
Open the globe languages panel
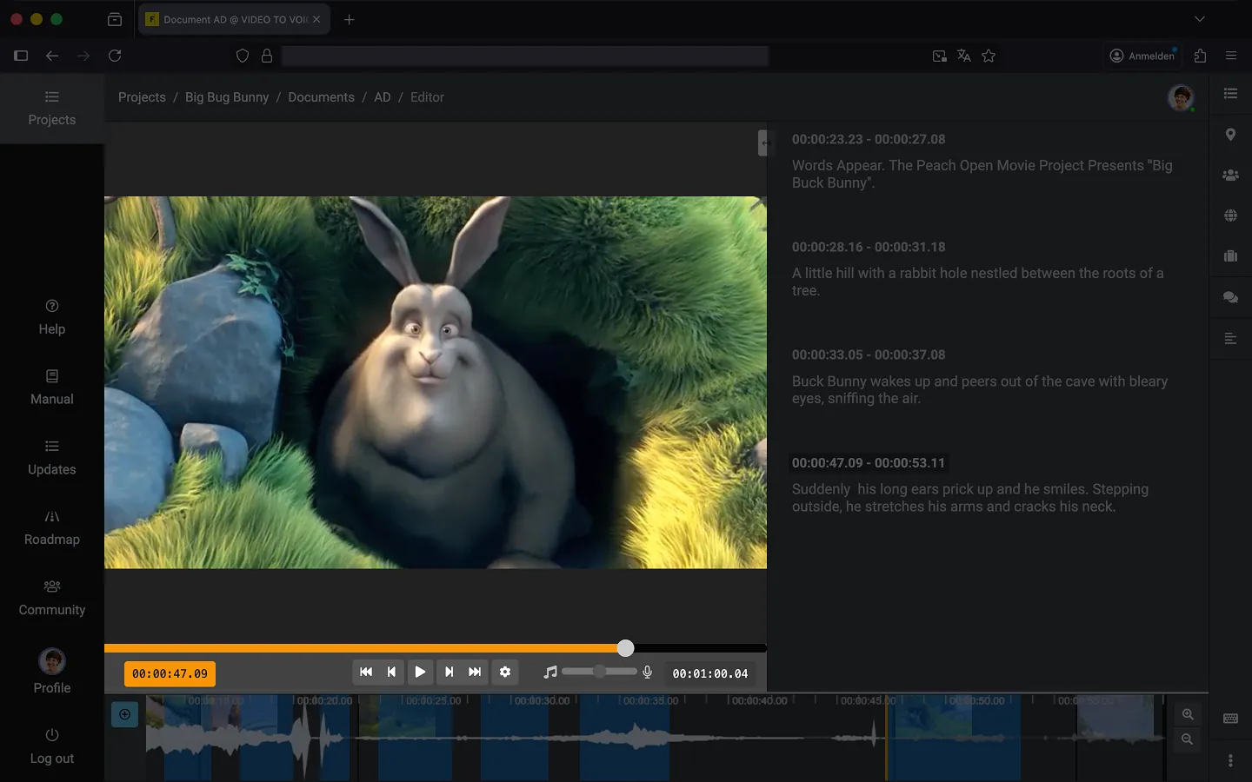(1230, 215)
